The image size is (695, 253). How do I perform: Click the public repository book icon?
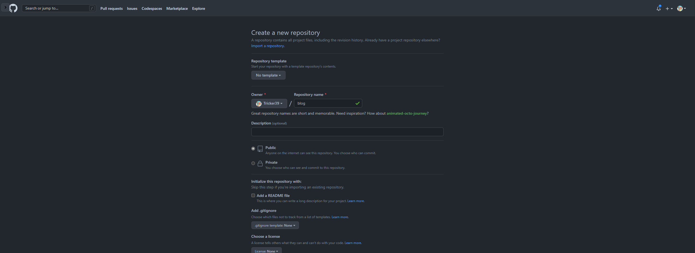[260, 149]
